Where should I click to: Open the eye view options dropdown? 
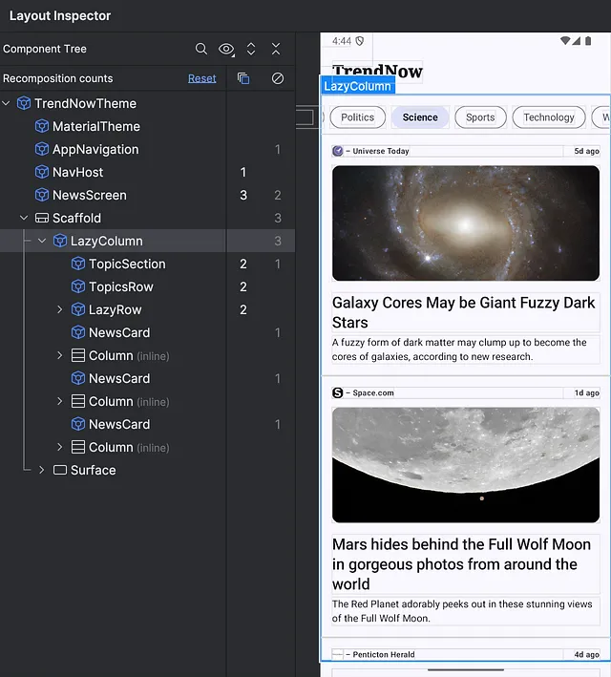(226, 49)
